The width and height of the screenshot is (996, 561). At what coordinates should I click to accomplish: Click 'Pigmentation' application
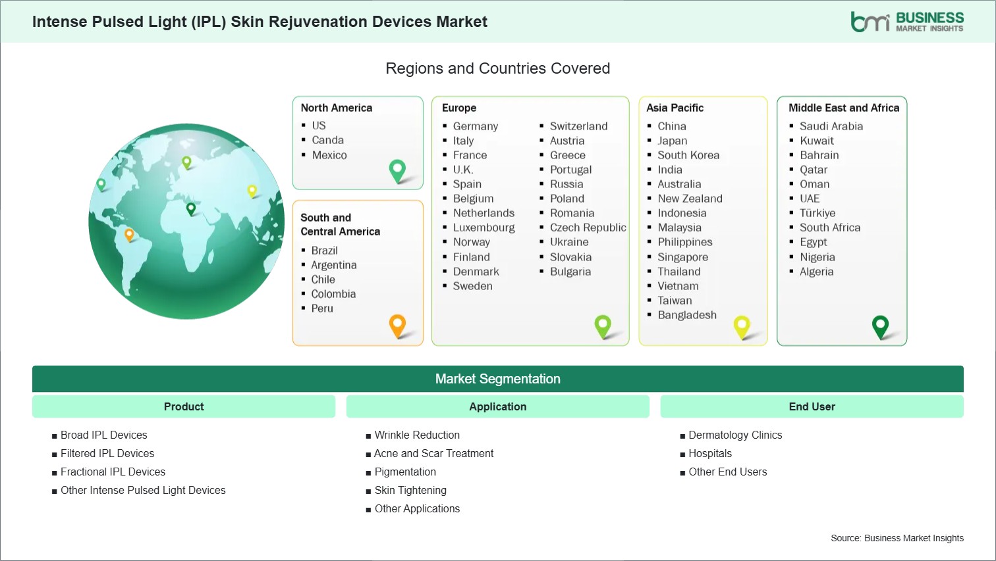(405, 472)
